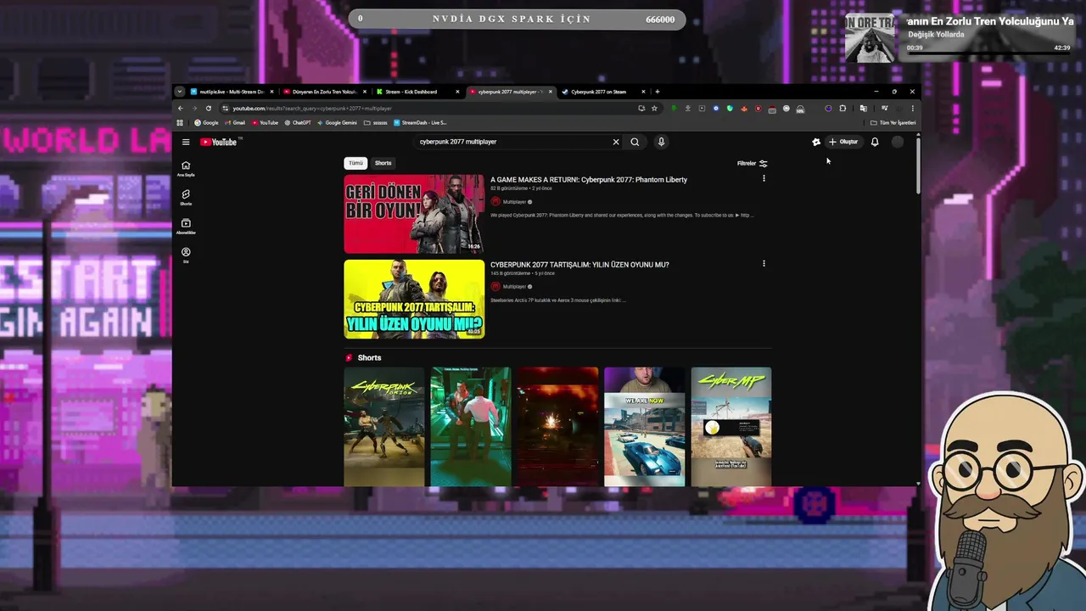
Task: Open the Cyberpunk Orion short
Action: (384, 427)
